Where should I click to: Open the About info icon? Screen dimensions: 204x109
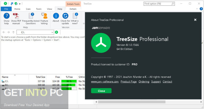(x=56, y=18)
